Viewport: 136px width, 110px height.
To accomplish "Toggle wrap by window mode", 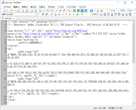I will (x=82, y=11).
